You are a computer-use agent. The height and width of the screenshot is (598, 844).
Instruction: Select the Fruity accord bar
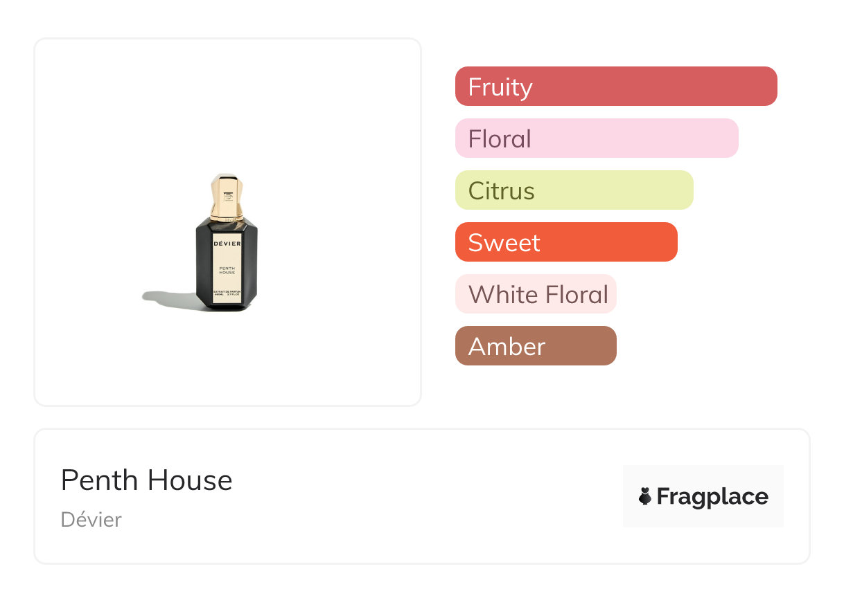tap(616, 87)
